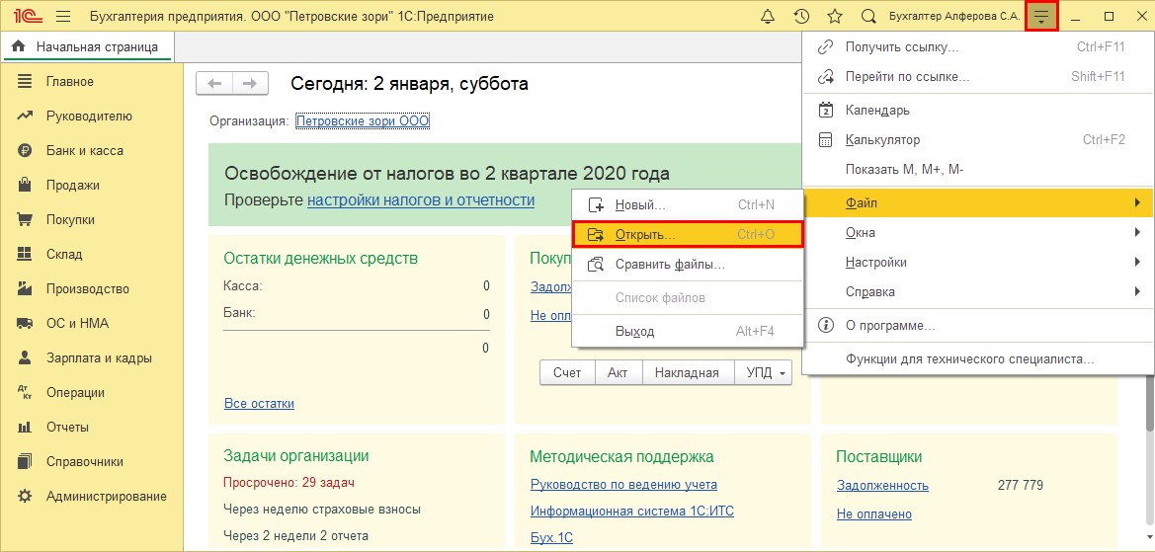Open the service menu icon in title bar

click(1041, 17)
